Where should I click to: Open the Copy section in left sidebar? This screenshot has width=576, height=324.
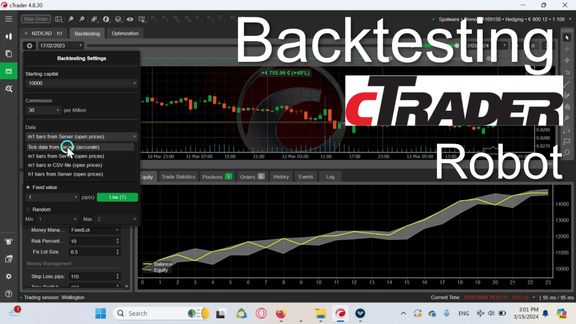[x=8, y=53]
